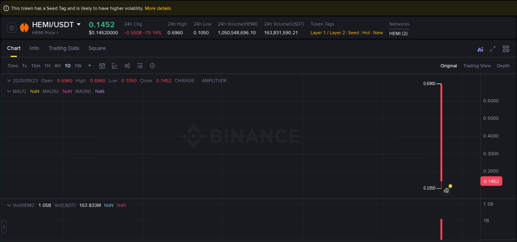
Task: Open the chart settings gear icon
Action: tap(152, 65)
